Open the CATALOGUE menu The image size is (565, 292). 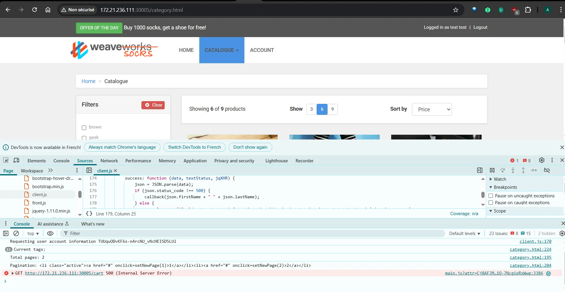(222, 50)
